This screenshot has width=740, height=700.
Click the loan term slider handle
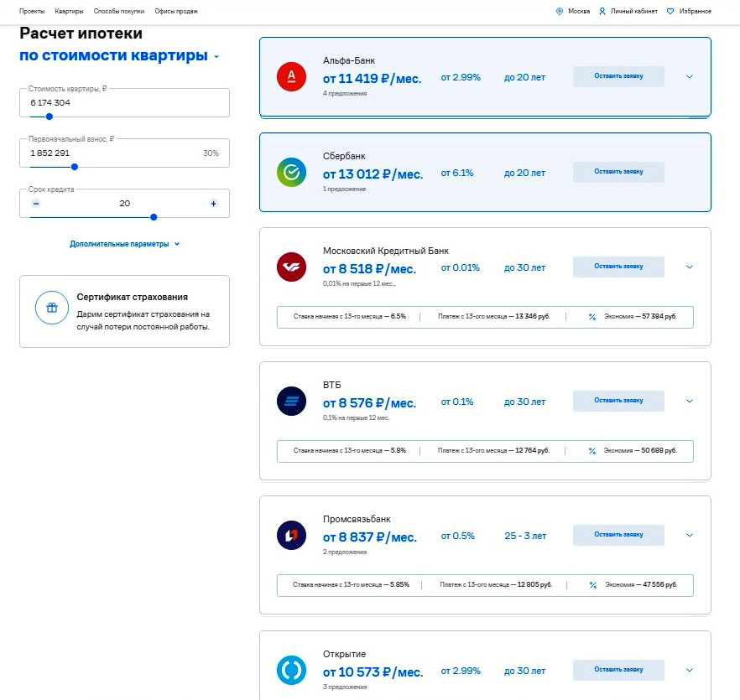coord(154,217)
